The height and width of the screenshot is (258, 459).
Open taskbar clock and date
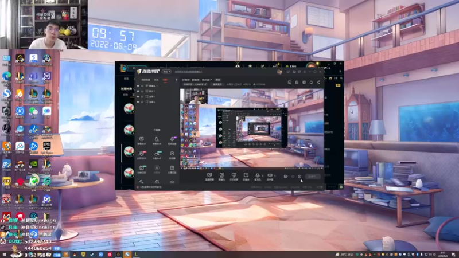click(444, 255)
